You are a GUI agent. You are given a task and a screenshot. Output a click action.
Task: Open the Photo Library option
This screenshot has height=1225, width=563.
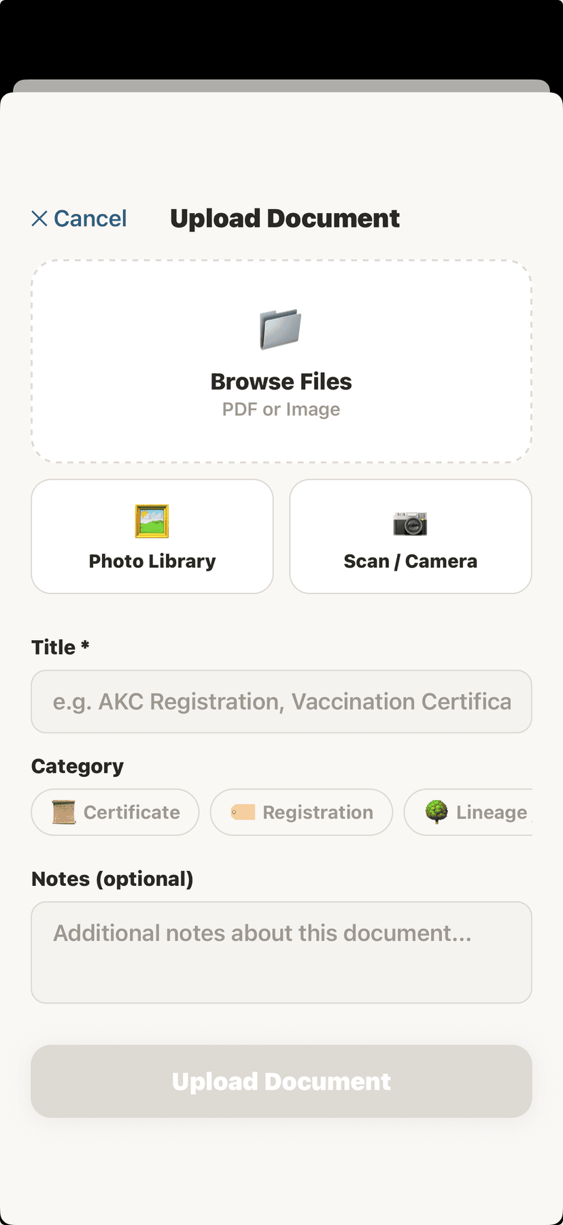pos(152,536)
